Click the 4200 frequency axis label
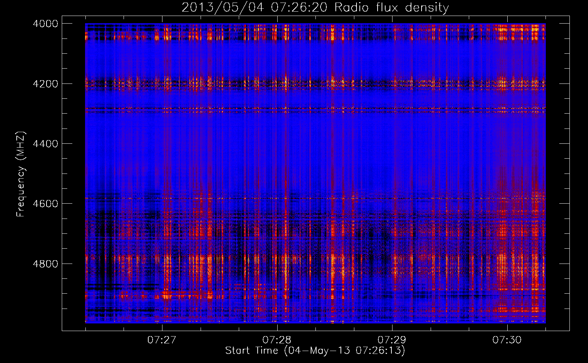This screenshot has width=588, height=363. click(45, 84)
